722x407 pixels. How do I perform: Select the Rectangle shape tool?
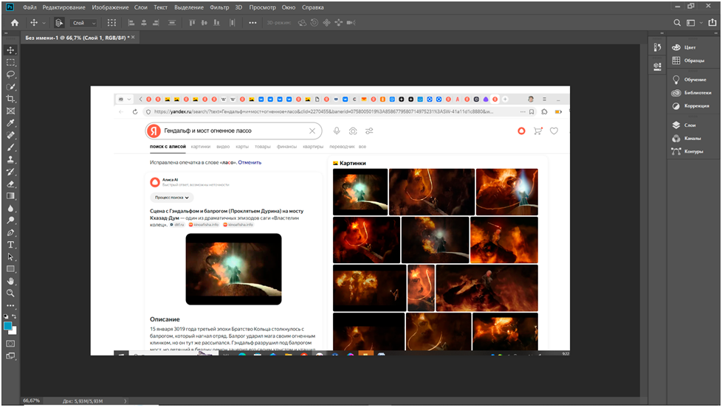pyautogui.click(x=10, y=269)
